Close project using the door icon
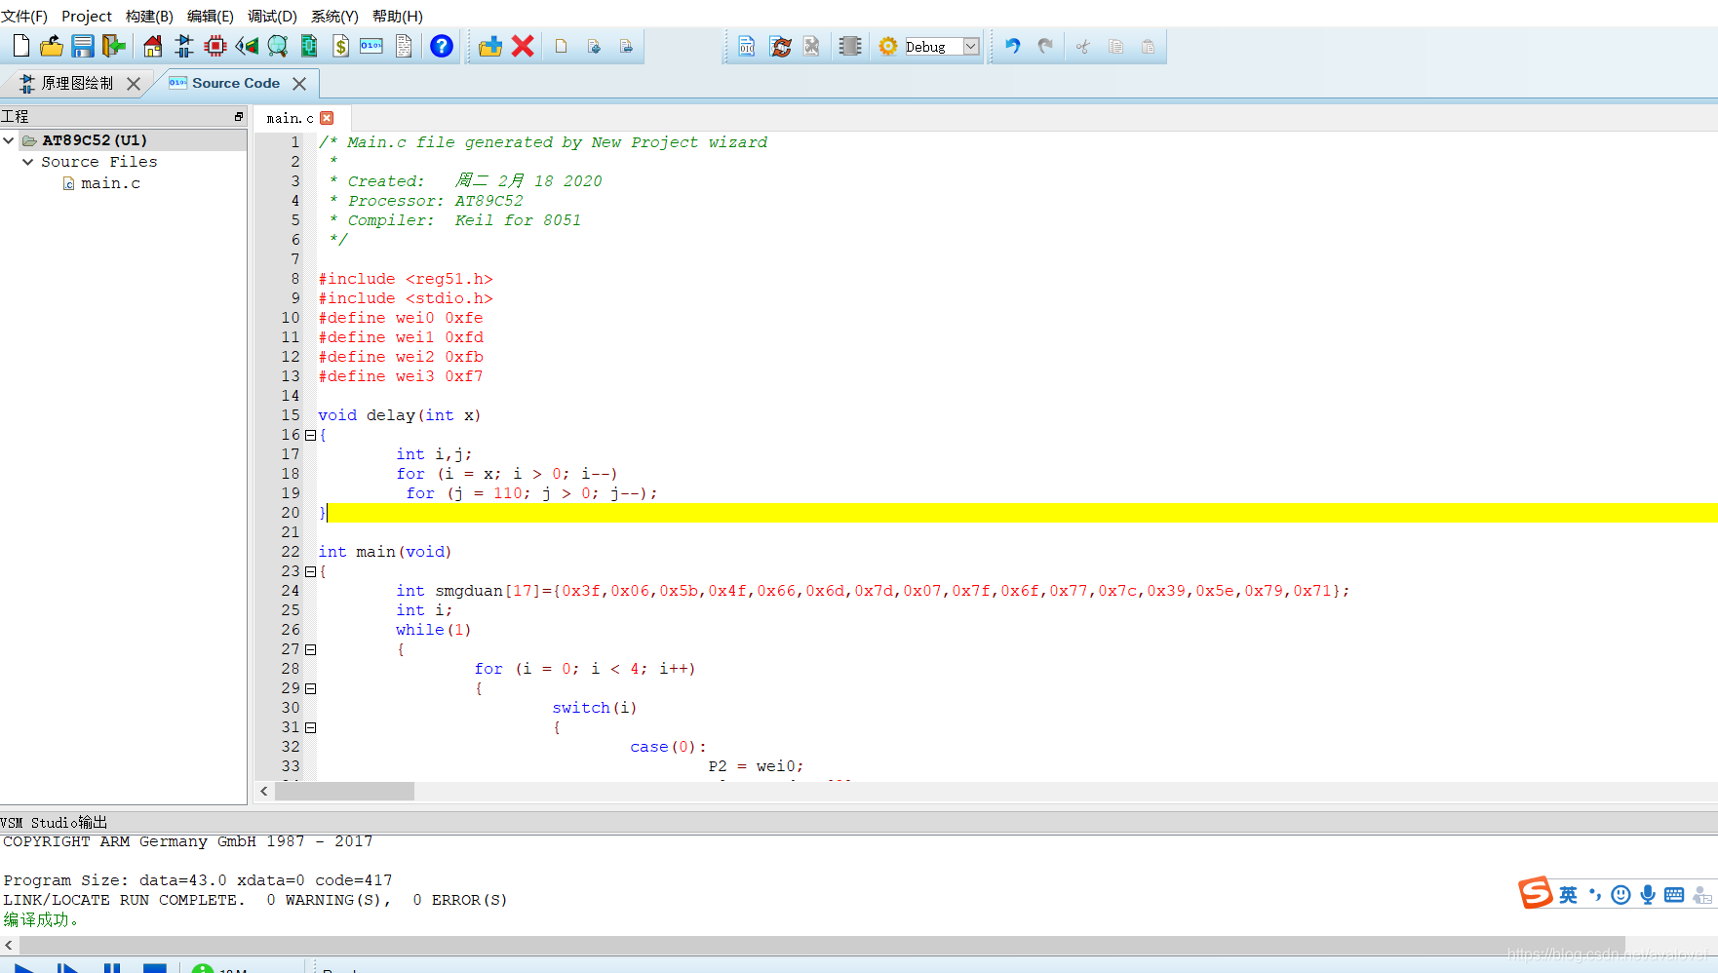Viewport: 1718px width, 973px height. click(x=114, y=46)
